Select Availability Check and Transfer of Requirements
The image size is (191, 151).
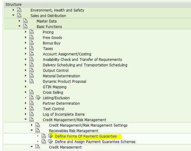tap(82, 59)
